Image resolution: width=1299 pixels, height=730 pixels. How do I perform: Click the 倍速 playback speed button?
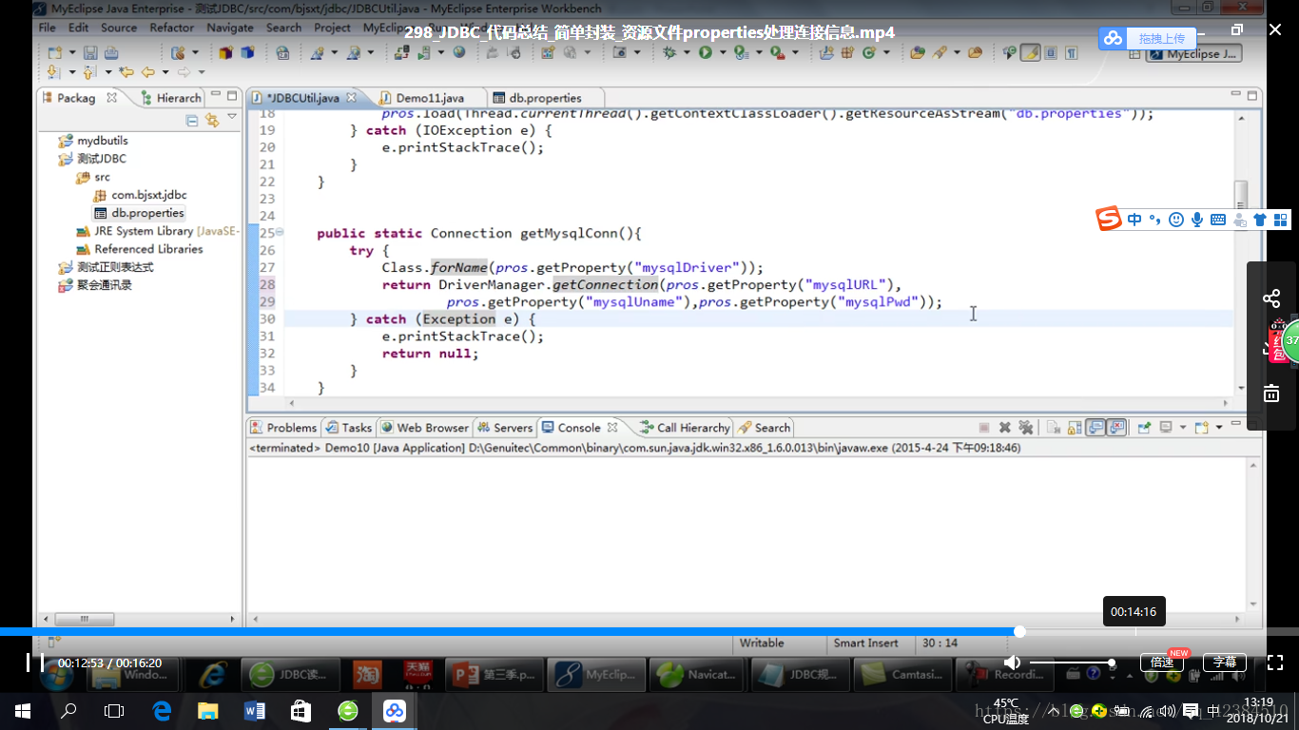click(1162, 663)
